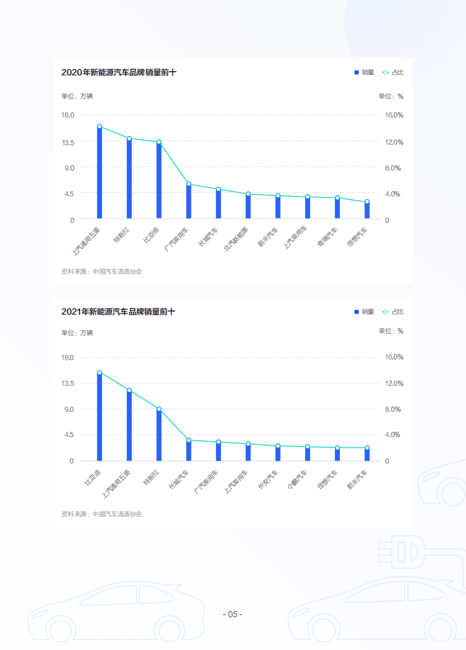Screen dimensions: 466x650
Task: Click the 2020年新能源汽车品牌销量前十 chart title
Action: click(119, 72)
